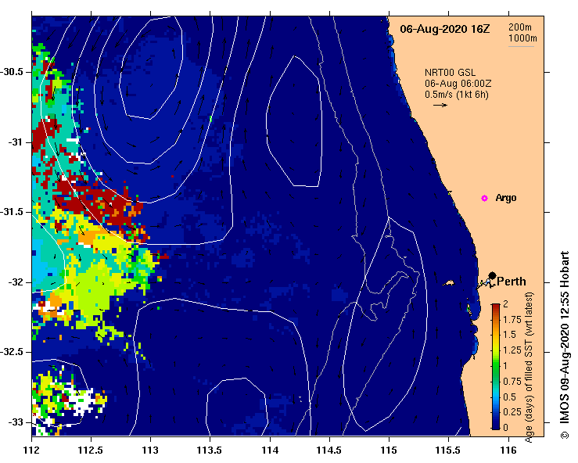
Task: Click the latitude label -31.5
Action: (12, 212)
